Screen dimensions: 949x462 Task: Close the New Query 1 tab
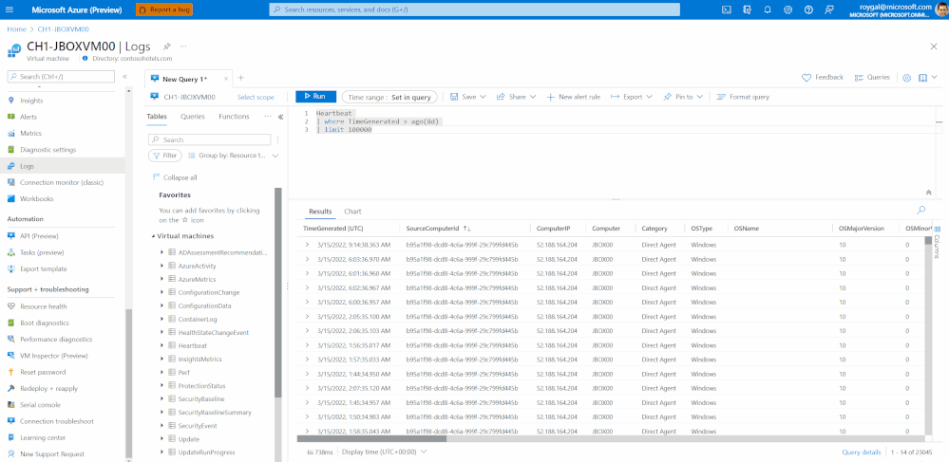pos(227,79)
